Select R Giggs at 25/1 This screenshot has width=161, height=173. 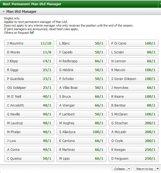pos(29,70)
